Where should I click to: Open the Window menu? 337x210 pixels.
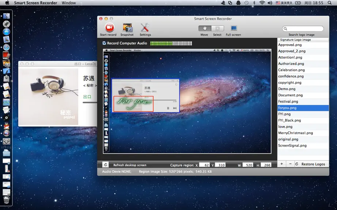[x=69, y=3]
